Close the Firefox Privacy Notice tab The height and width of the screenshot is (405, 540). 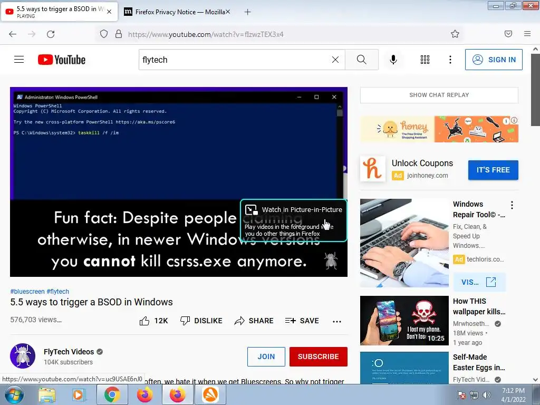click(228, 12)
